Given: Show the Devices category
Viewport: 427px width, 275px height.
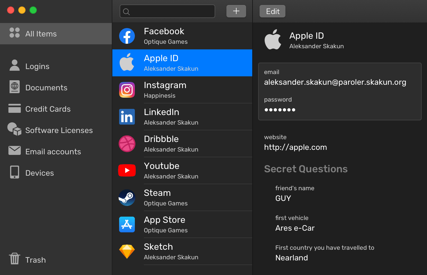Looking at the screenshot, I should click(39, 173).
